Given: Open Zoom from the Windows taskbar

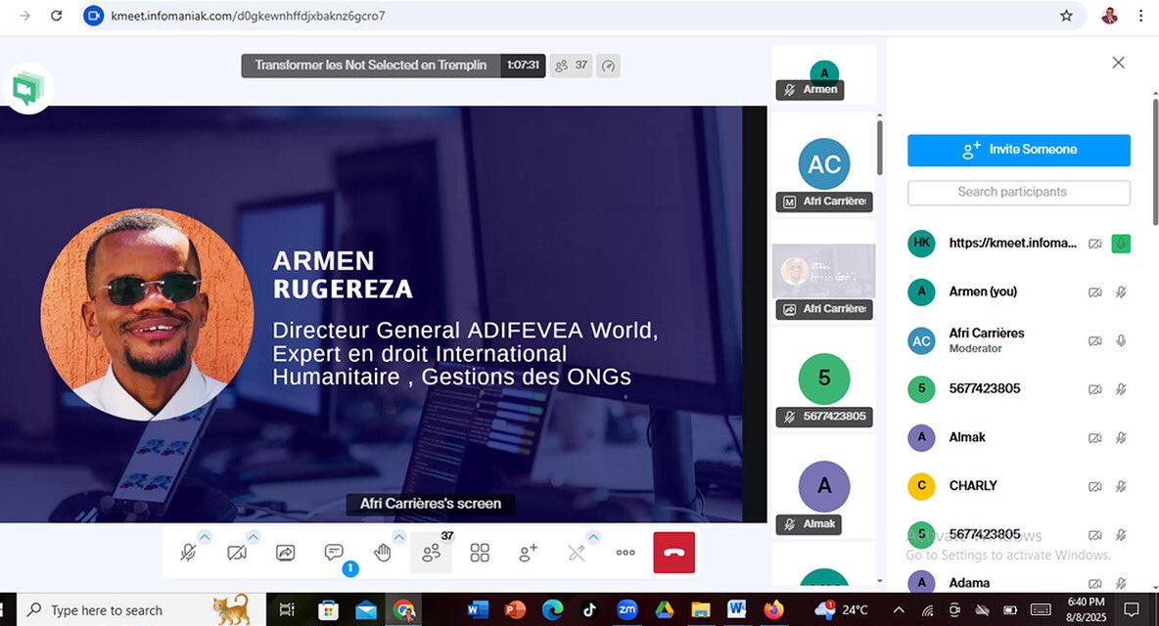Looking at the screenshot, I should tap(626, 609).
